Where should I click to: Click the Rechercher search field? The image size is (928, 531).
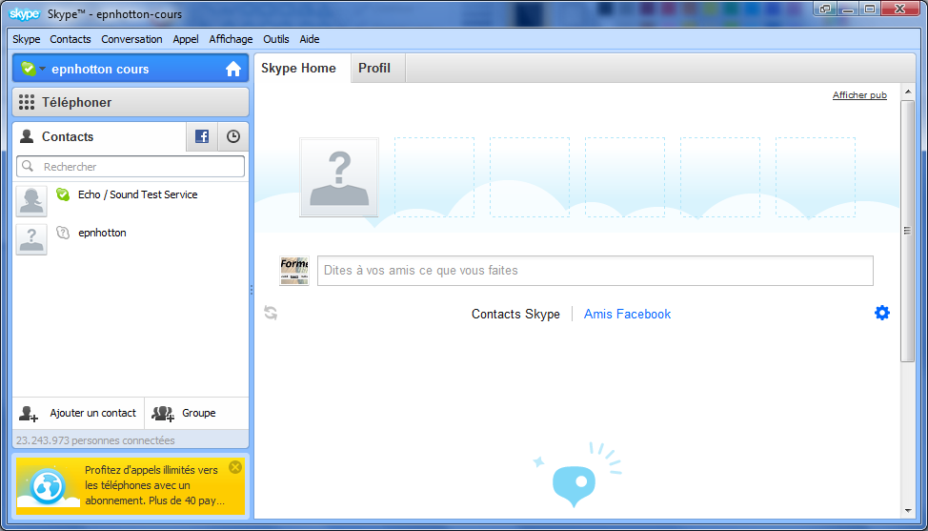click(x=131, y=166)
